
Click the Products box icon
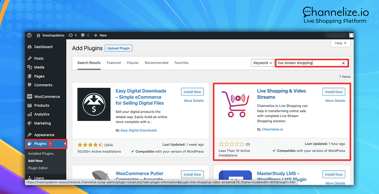tap(30, 105)
